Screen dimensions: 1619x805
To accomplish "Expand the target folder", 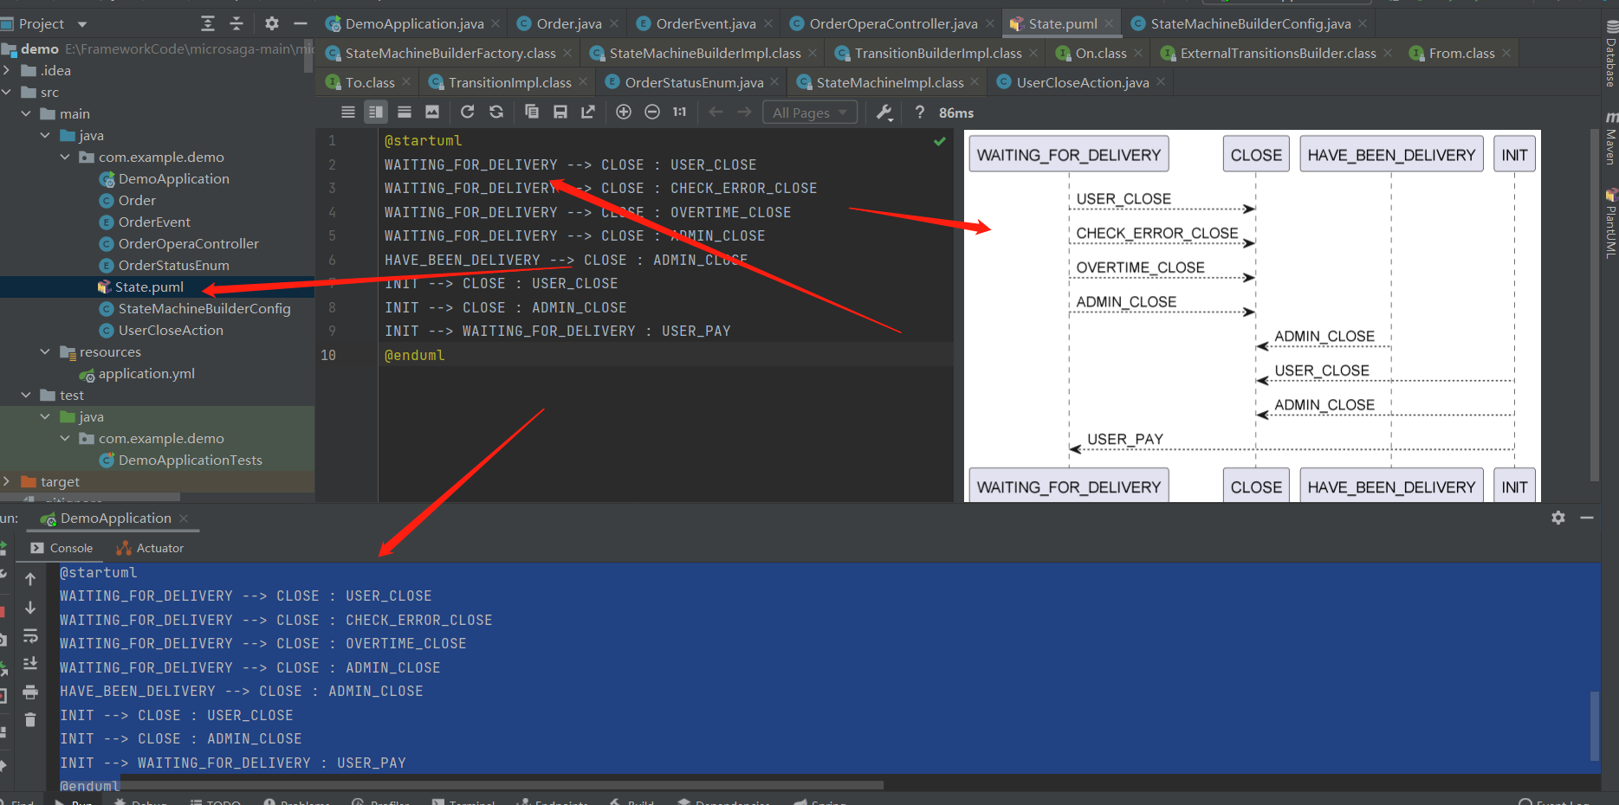I will click(x=7, y=481).
